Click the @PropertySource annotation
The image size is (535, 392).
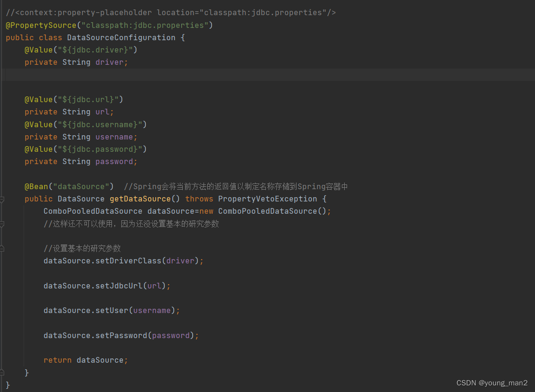(x=41, y=25)
